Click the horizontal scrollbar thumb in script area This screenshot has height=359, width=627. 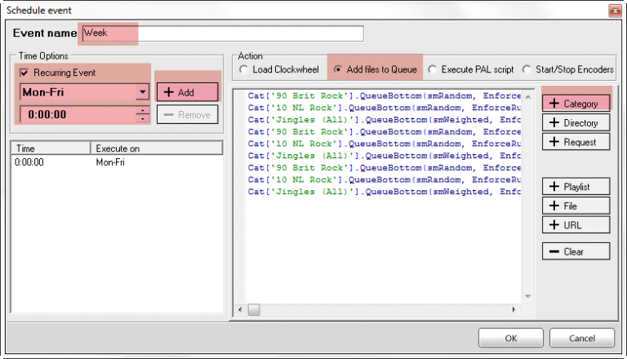254,310
